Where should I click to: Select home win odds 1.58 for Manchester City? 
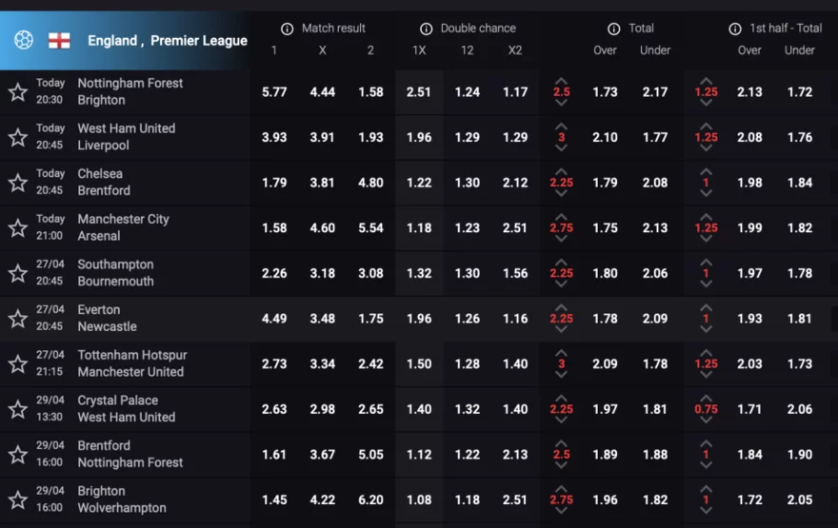pyautogui.click(x=274, y=228)
